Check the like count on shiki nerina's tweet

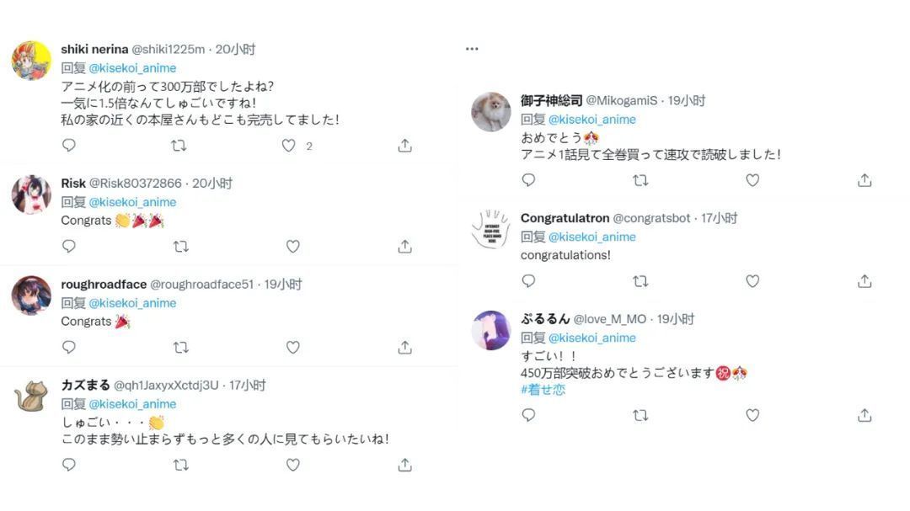point(308,146)
